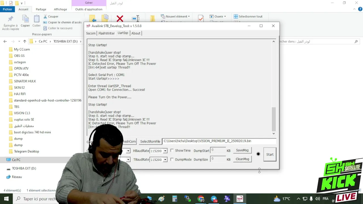Enable the ShowTime checkbox

click(172, 150)
